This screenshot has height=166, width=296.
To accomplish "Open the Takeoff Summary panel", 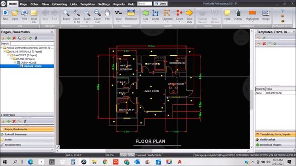I will coord(27,134).
